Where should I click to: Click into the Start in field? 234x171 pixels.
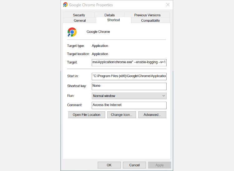click(x=129, y=76)
